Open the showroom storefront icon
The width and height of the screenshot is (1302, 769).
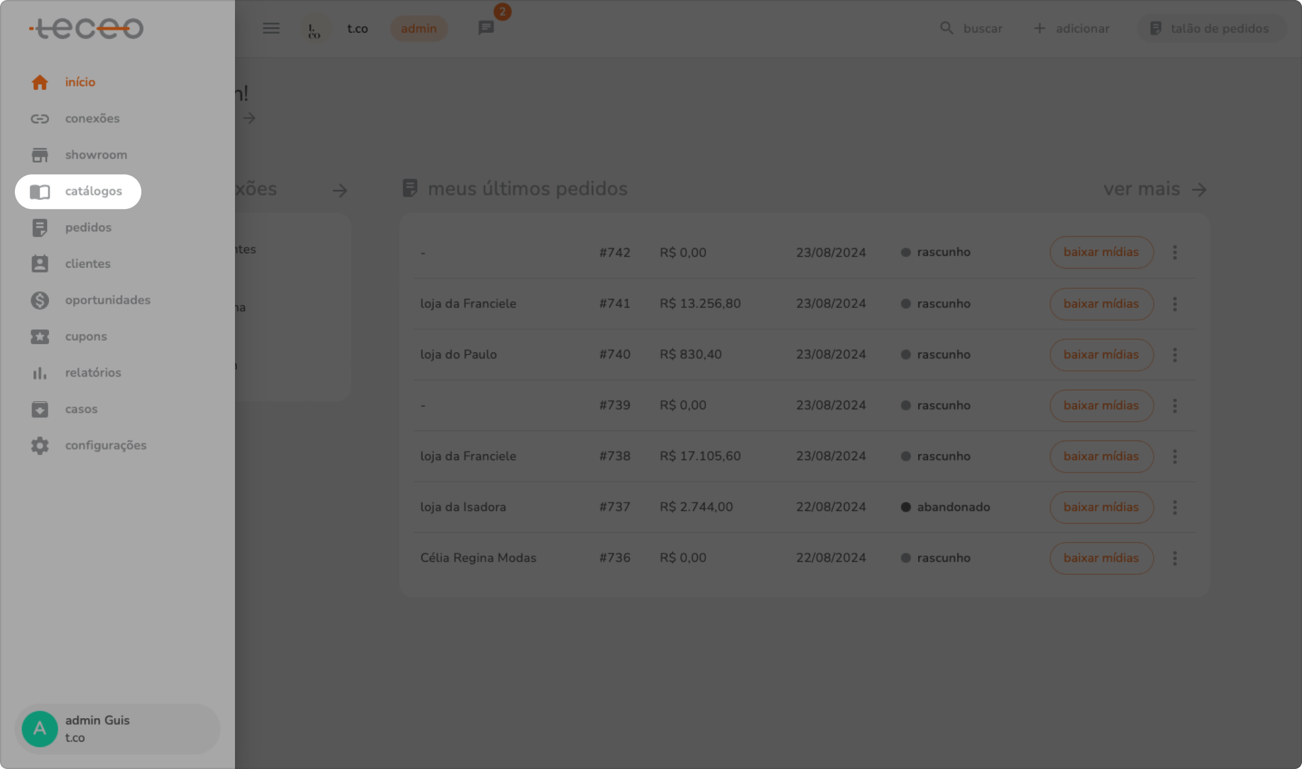pyautogui.click(x=40, y=155)
